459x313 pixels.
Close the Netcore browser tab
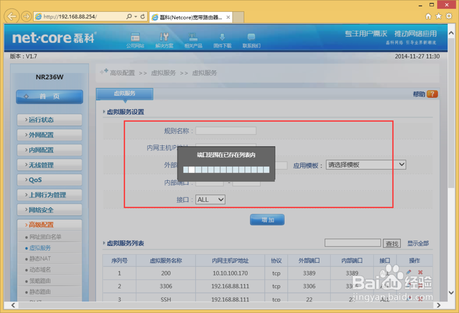[228, 17]
